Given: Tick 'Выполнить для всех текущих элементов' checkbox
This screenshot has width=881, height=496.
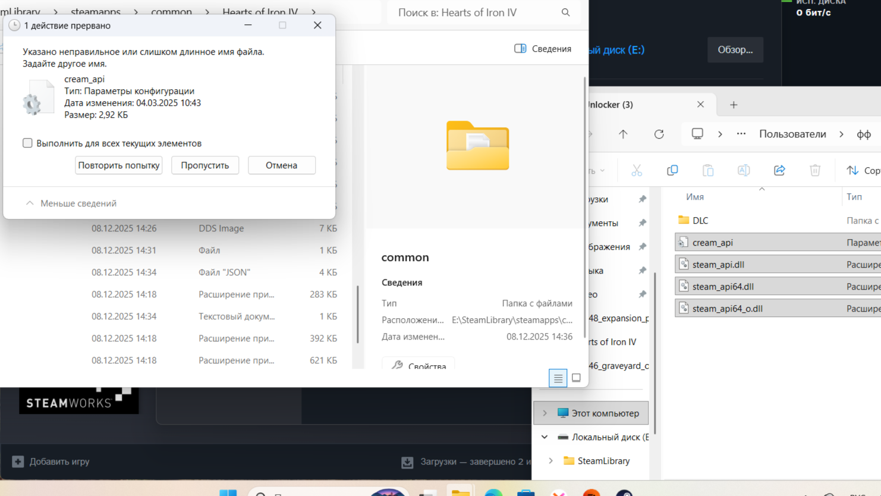Looking at the screenshot, I should coord(27,143).
